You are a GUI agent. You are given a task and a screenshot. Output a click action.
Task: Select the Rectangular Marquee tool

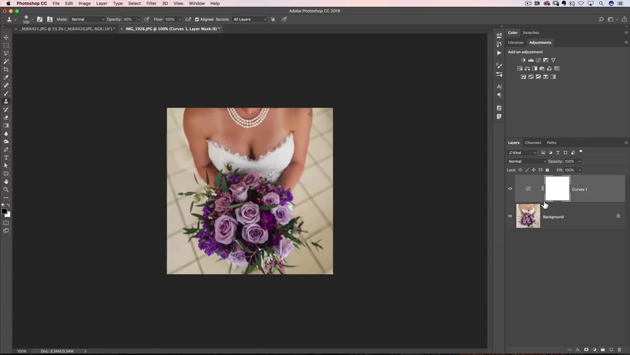coord(6,45)
